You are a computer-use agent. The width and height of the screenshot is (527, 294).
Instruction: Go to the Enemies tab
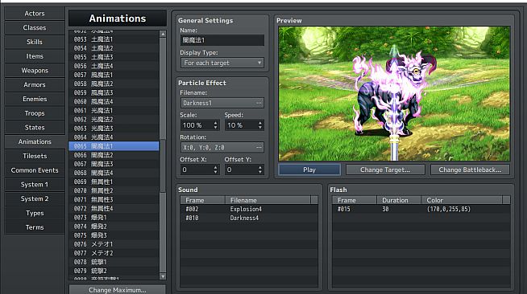(x=35, y=99)
